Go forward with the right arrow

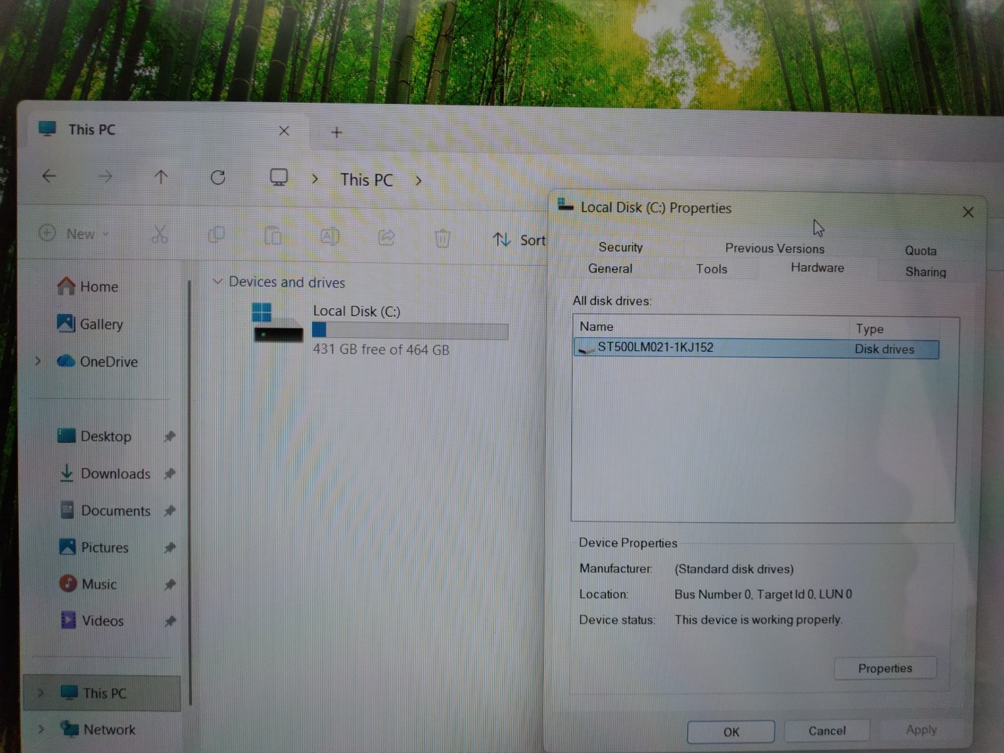click(x=105, y=177)
